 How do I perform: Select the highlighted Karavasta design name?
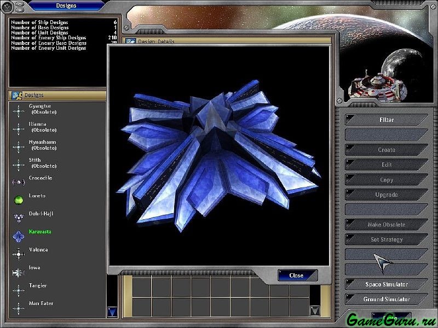click(x=40, y=232)
